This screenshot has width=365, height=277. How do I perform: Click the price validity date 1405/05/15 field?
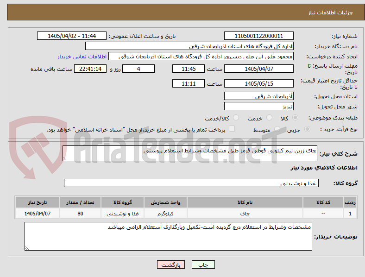point(258,83)
